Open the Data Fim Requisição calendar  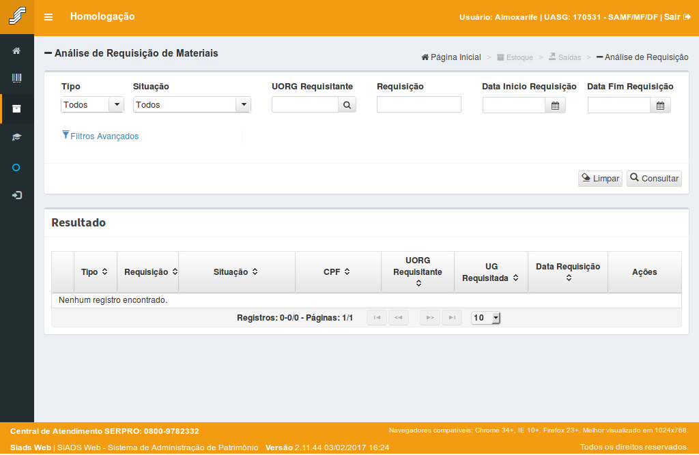[660, 106]
